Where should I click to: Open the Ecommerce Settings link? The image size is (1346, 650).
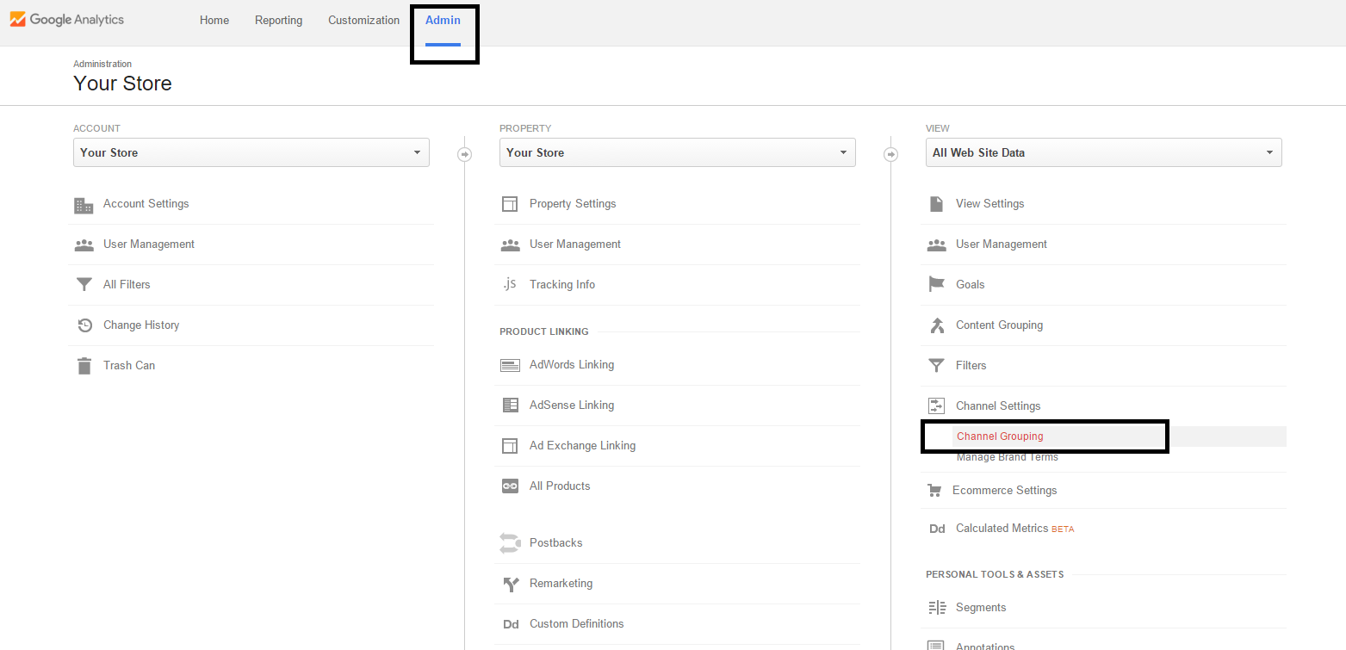click(1004, 491)
